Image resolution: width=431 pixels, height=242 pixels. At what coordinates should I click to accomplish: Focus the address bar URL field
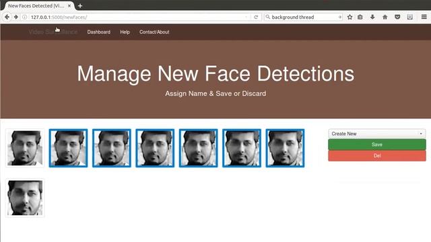pos(137,17)
